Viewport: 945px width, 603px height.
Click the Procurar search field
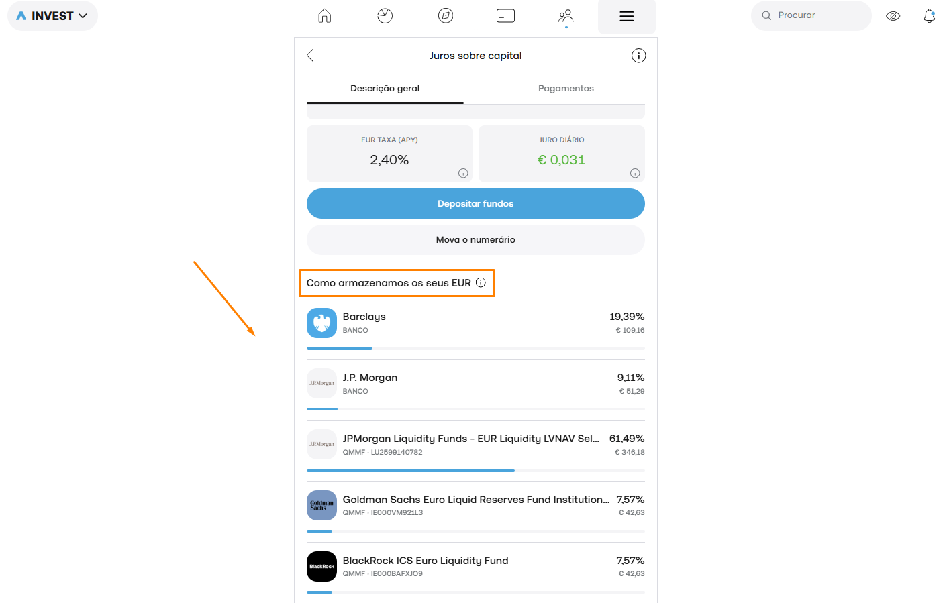[811, 15]
